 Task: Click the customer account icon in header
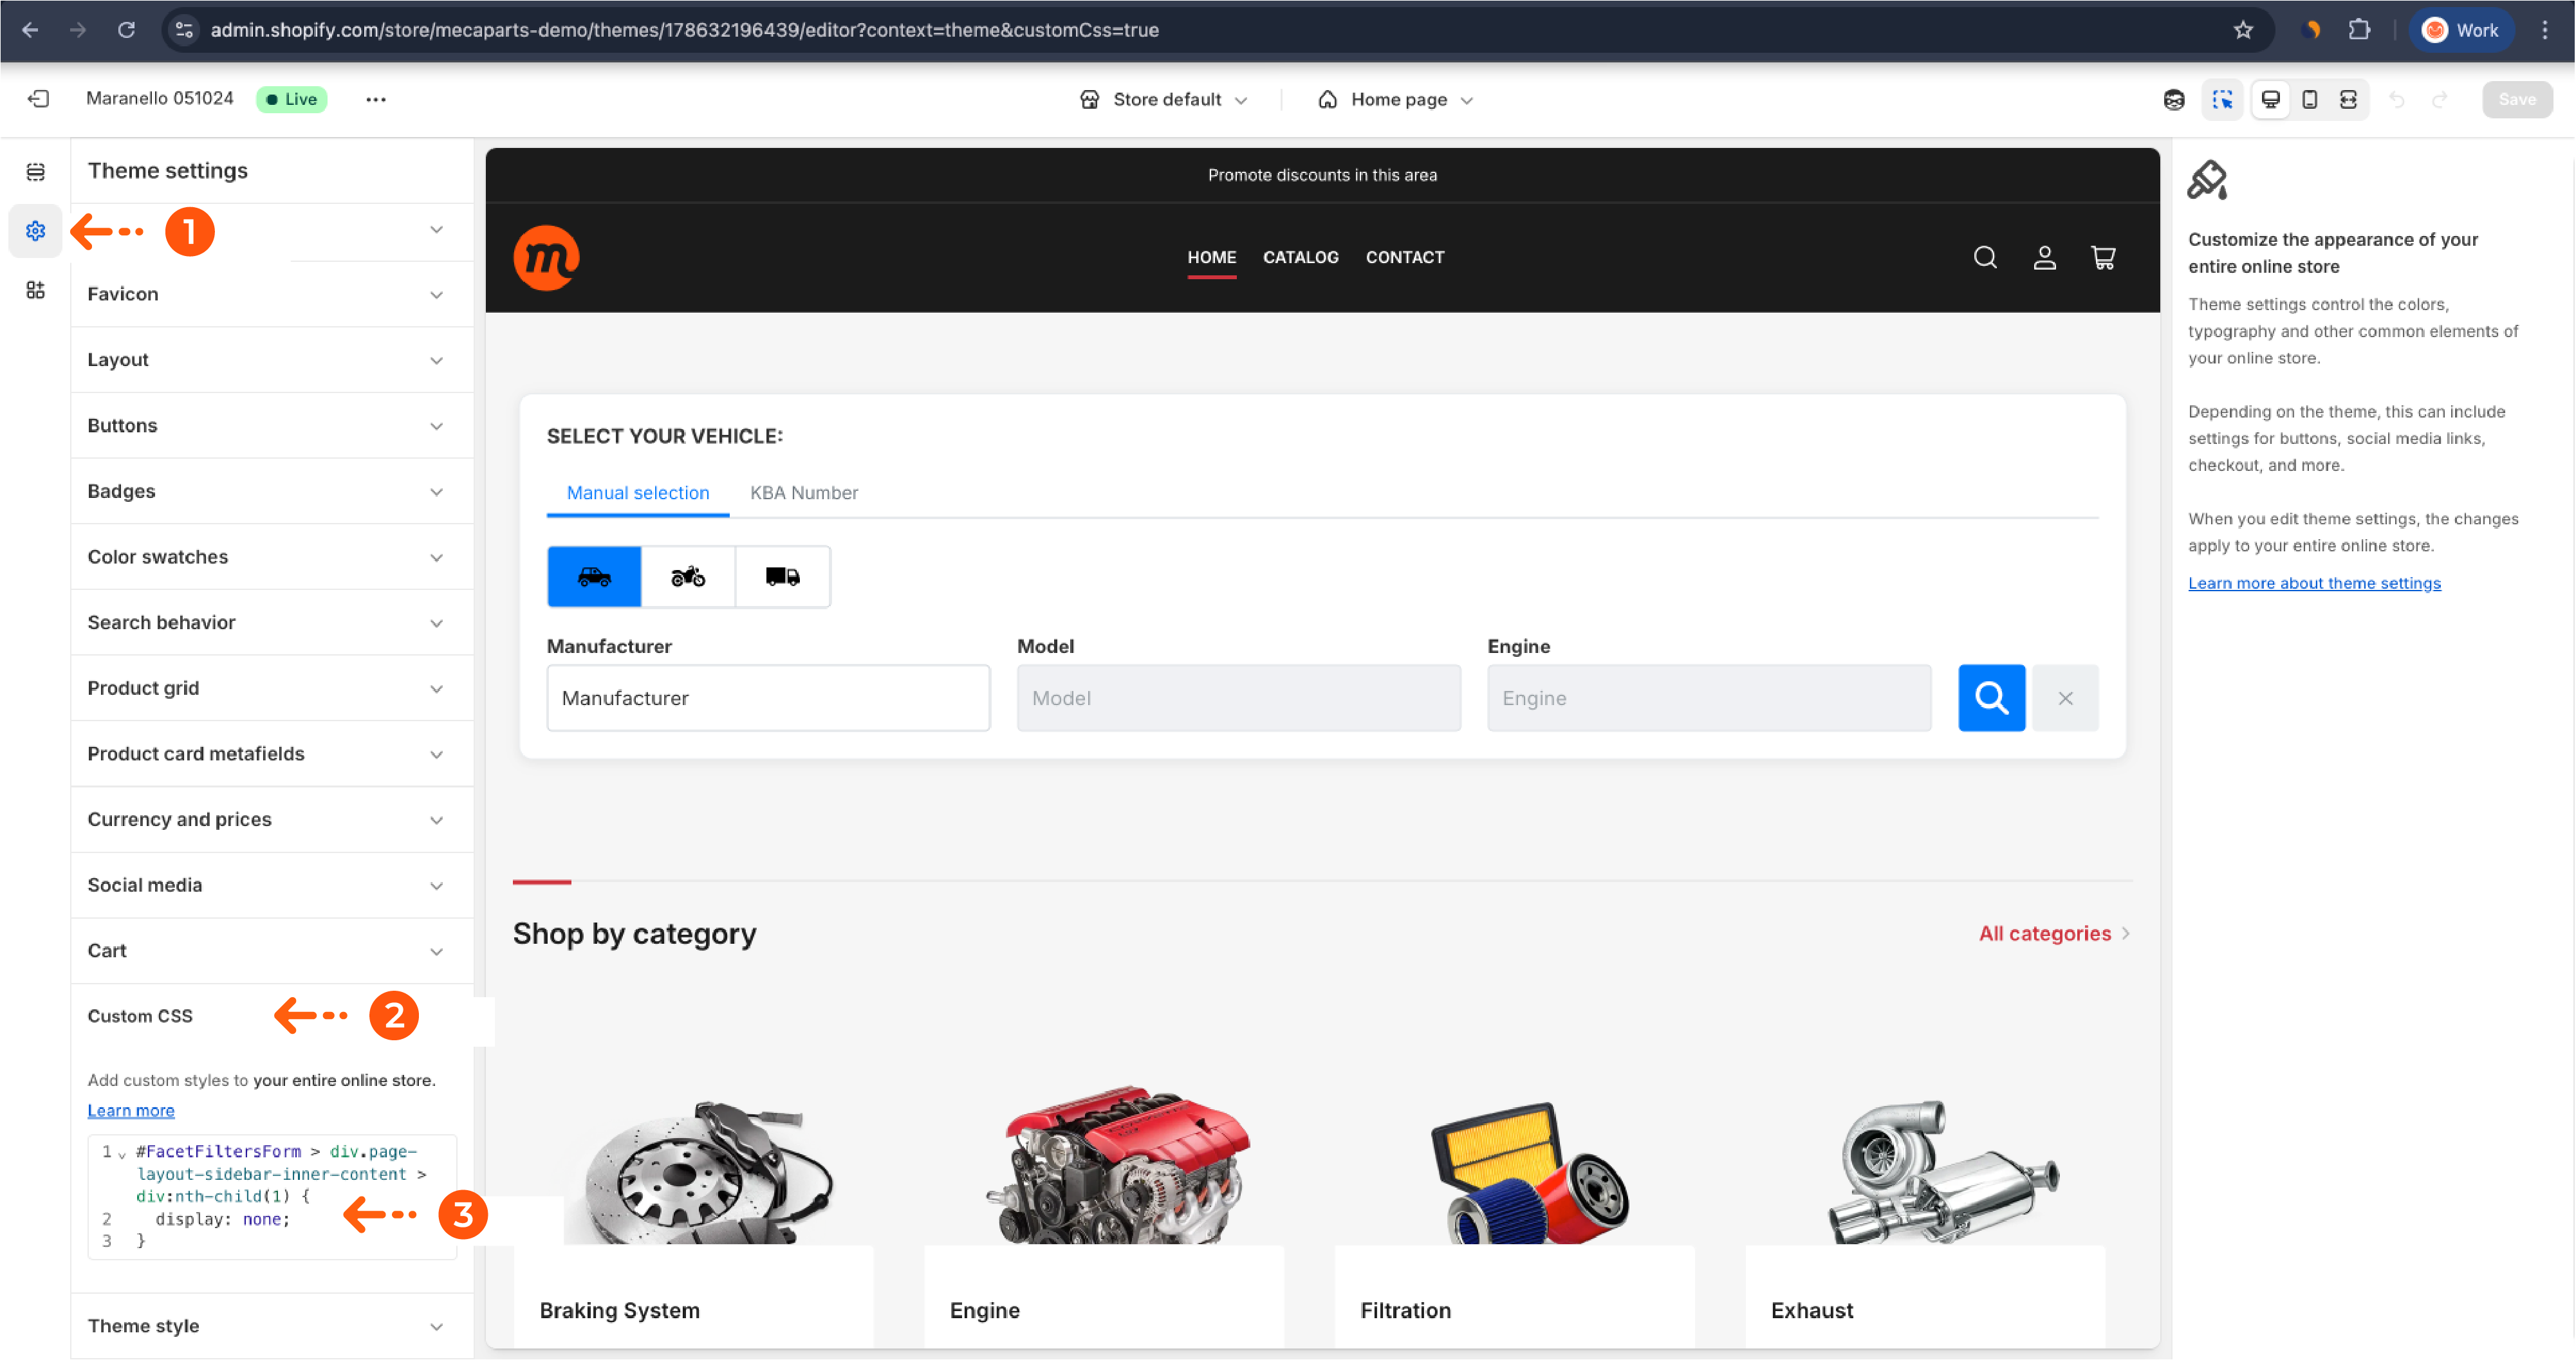2044,258
